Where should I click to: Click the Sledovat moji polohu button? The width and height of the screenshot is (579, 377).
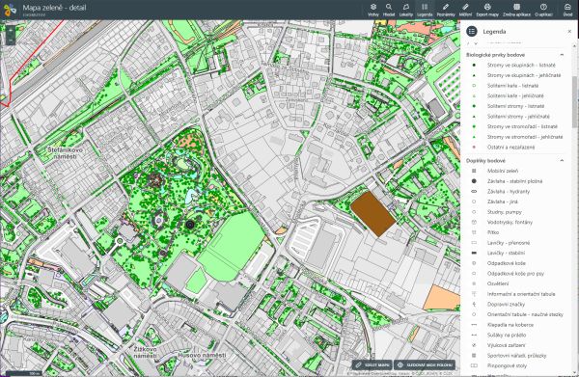point(425,364)
